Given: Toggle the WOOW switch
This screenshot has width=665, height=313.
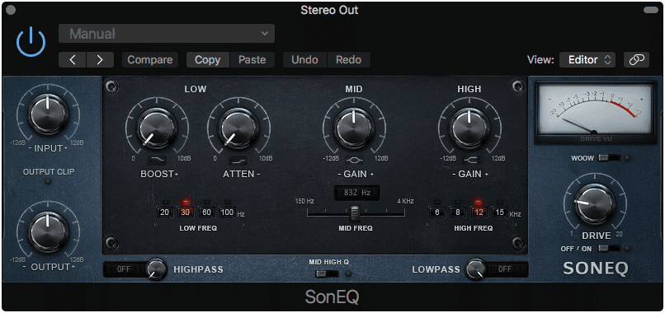Looking at the screenshot, I should (609, 158).
